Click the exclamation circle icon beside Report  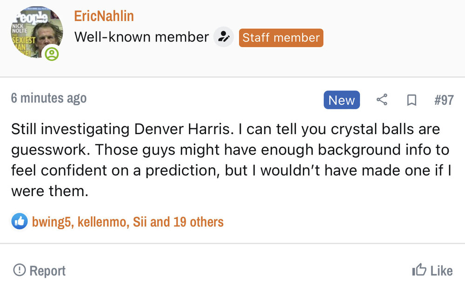tap(20, 270)
